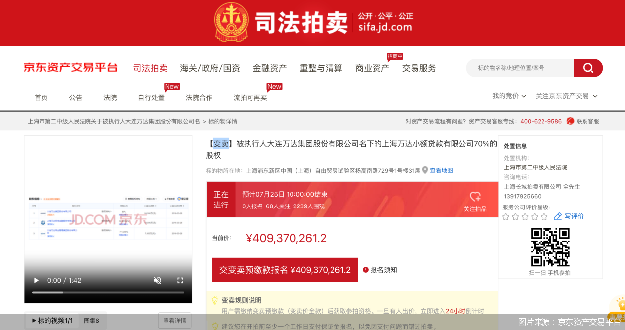Click the 联系客服 icon link
625x330 pixels.
[583, 121]
